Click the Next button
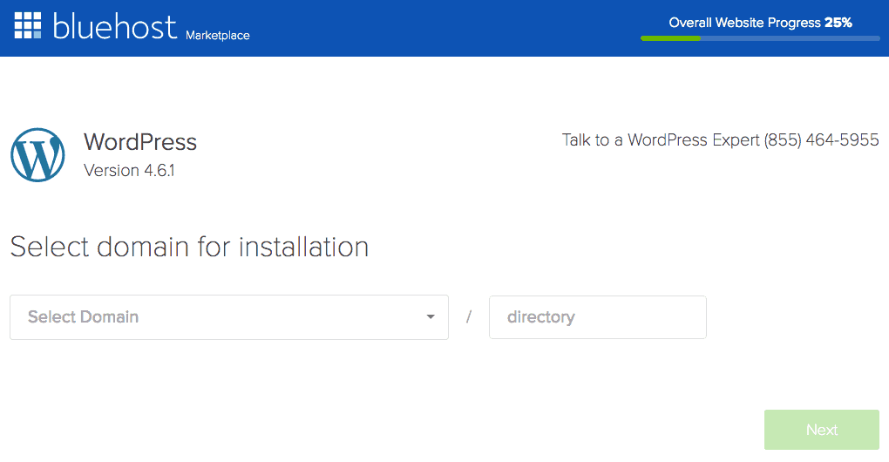 822,430
